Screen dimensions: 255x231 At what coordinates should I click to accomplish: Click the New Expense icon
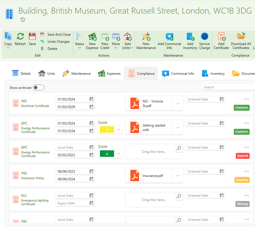point(92,37)
